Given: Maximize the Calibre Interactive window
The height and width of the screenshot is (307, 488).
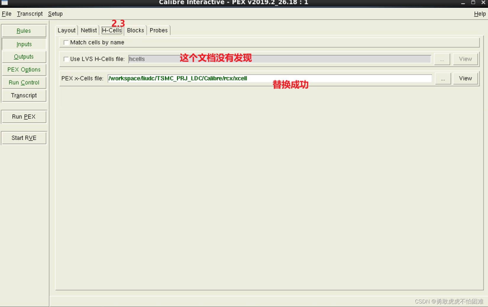Looking at the screenshot, I should point(473,3).
